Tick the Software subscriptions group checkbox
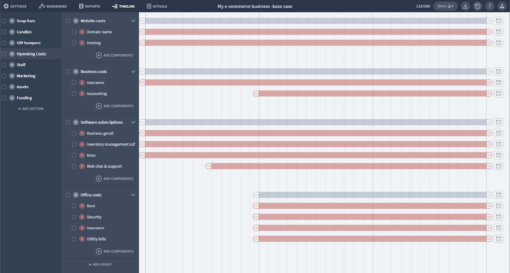Image resolution: width=510 pixels, height=273 pixels. [x=68, y=122]
